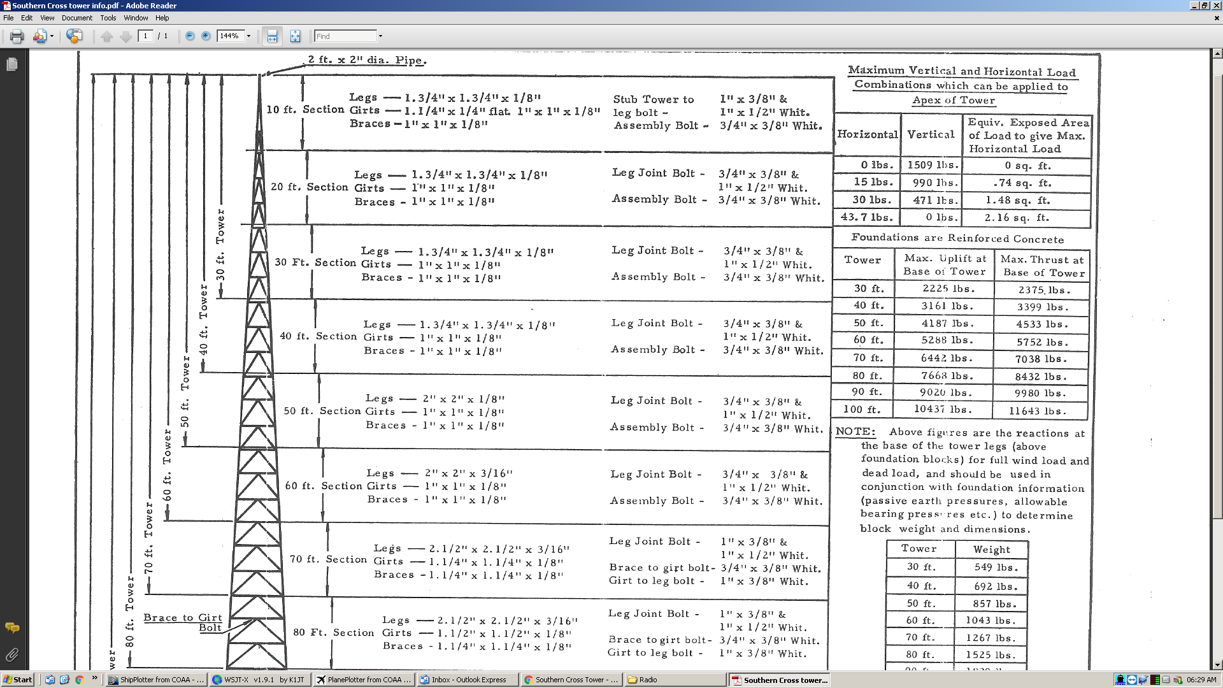Click the web conference globe icon
Viewport: 1223px width, 688px height.
pos(75,36)
